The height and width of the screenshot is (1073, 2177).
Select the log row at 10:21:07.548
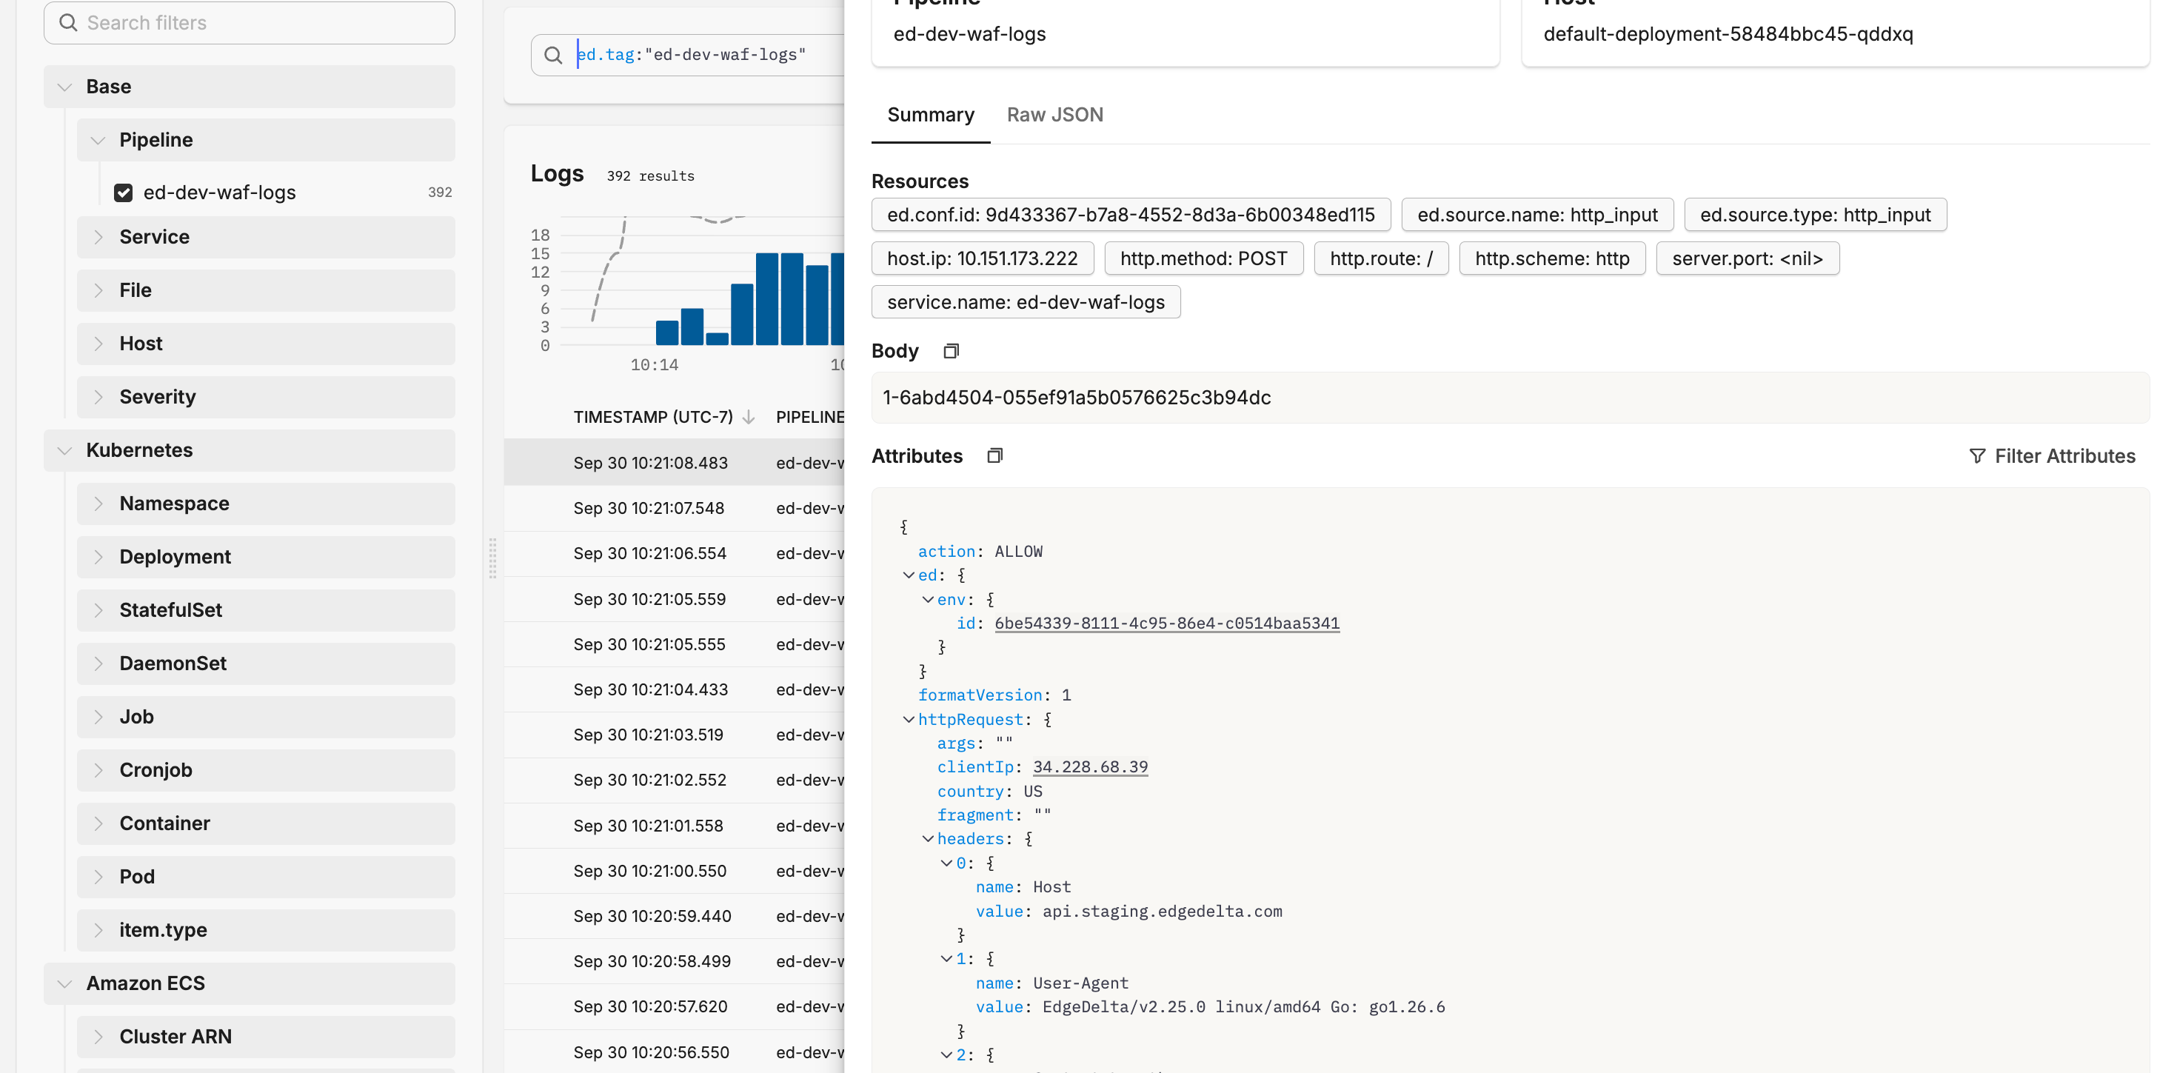675,509
